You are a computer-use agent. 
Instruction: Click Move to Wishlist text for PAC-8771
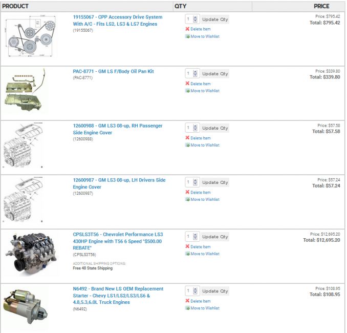tap(205, 91)
